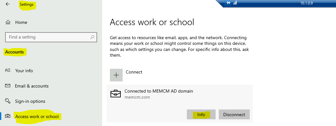Click the Home house icon
This screenshot has height=126, width=336.
(8, 22)
